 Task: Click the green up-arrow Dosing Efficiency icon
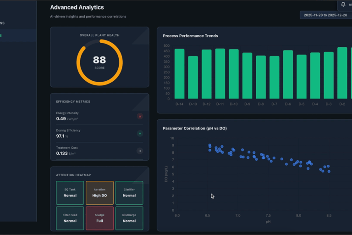140,134
